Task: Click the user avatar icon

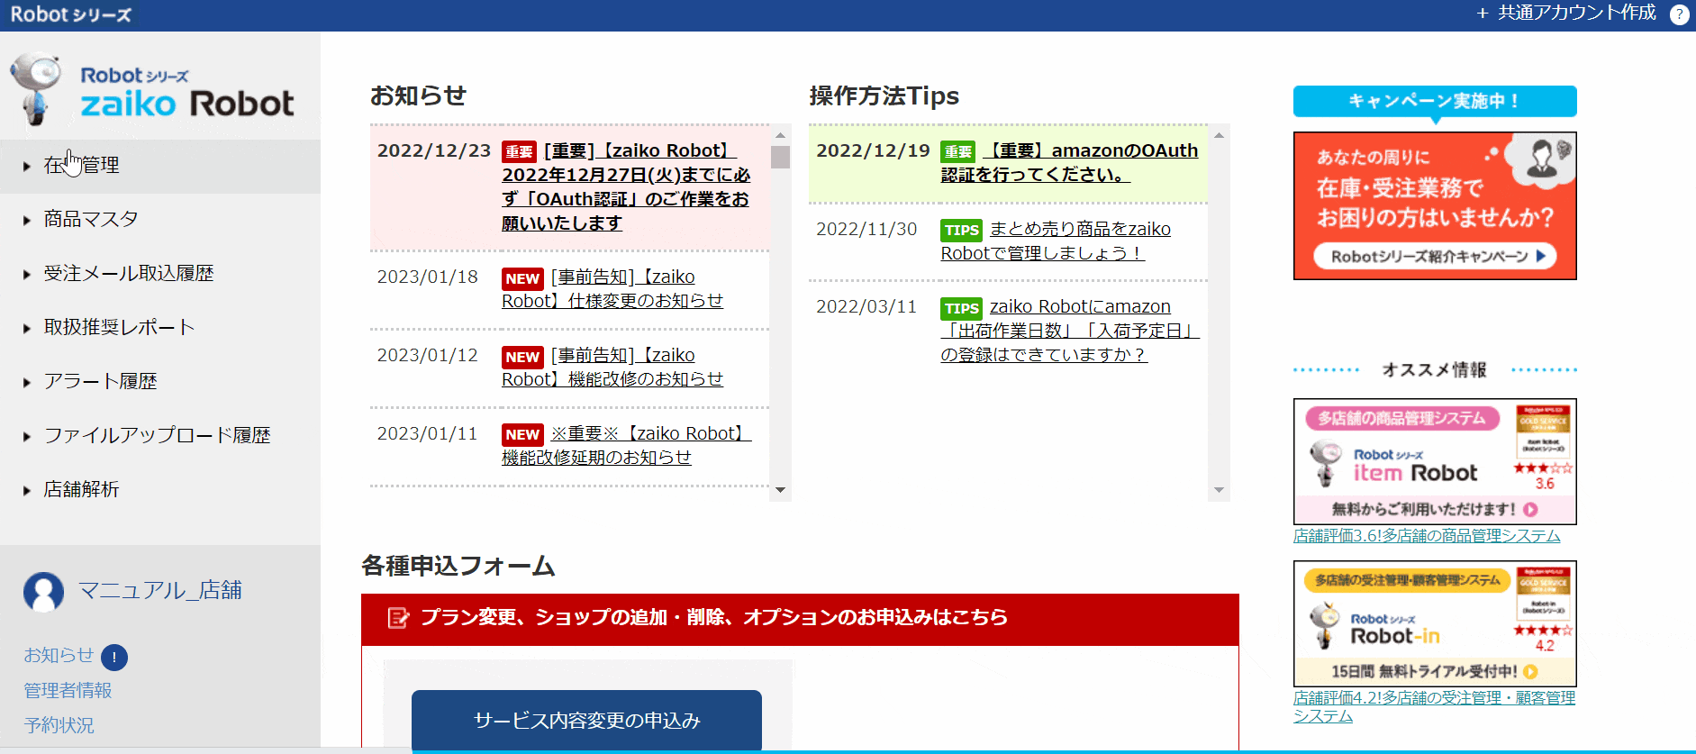Action: tap(43, 592)
